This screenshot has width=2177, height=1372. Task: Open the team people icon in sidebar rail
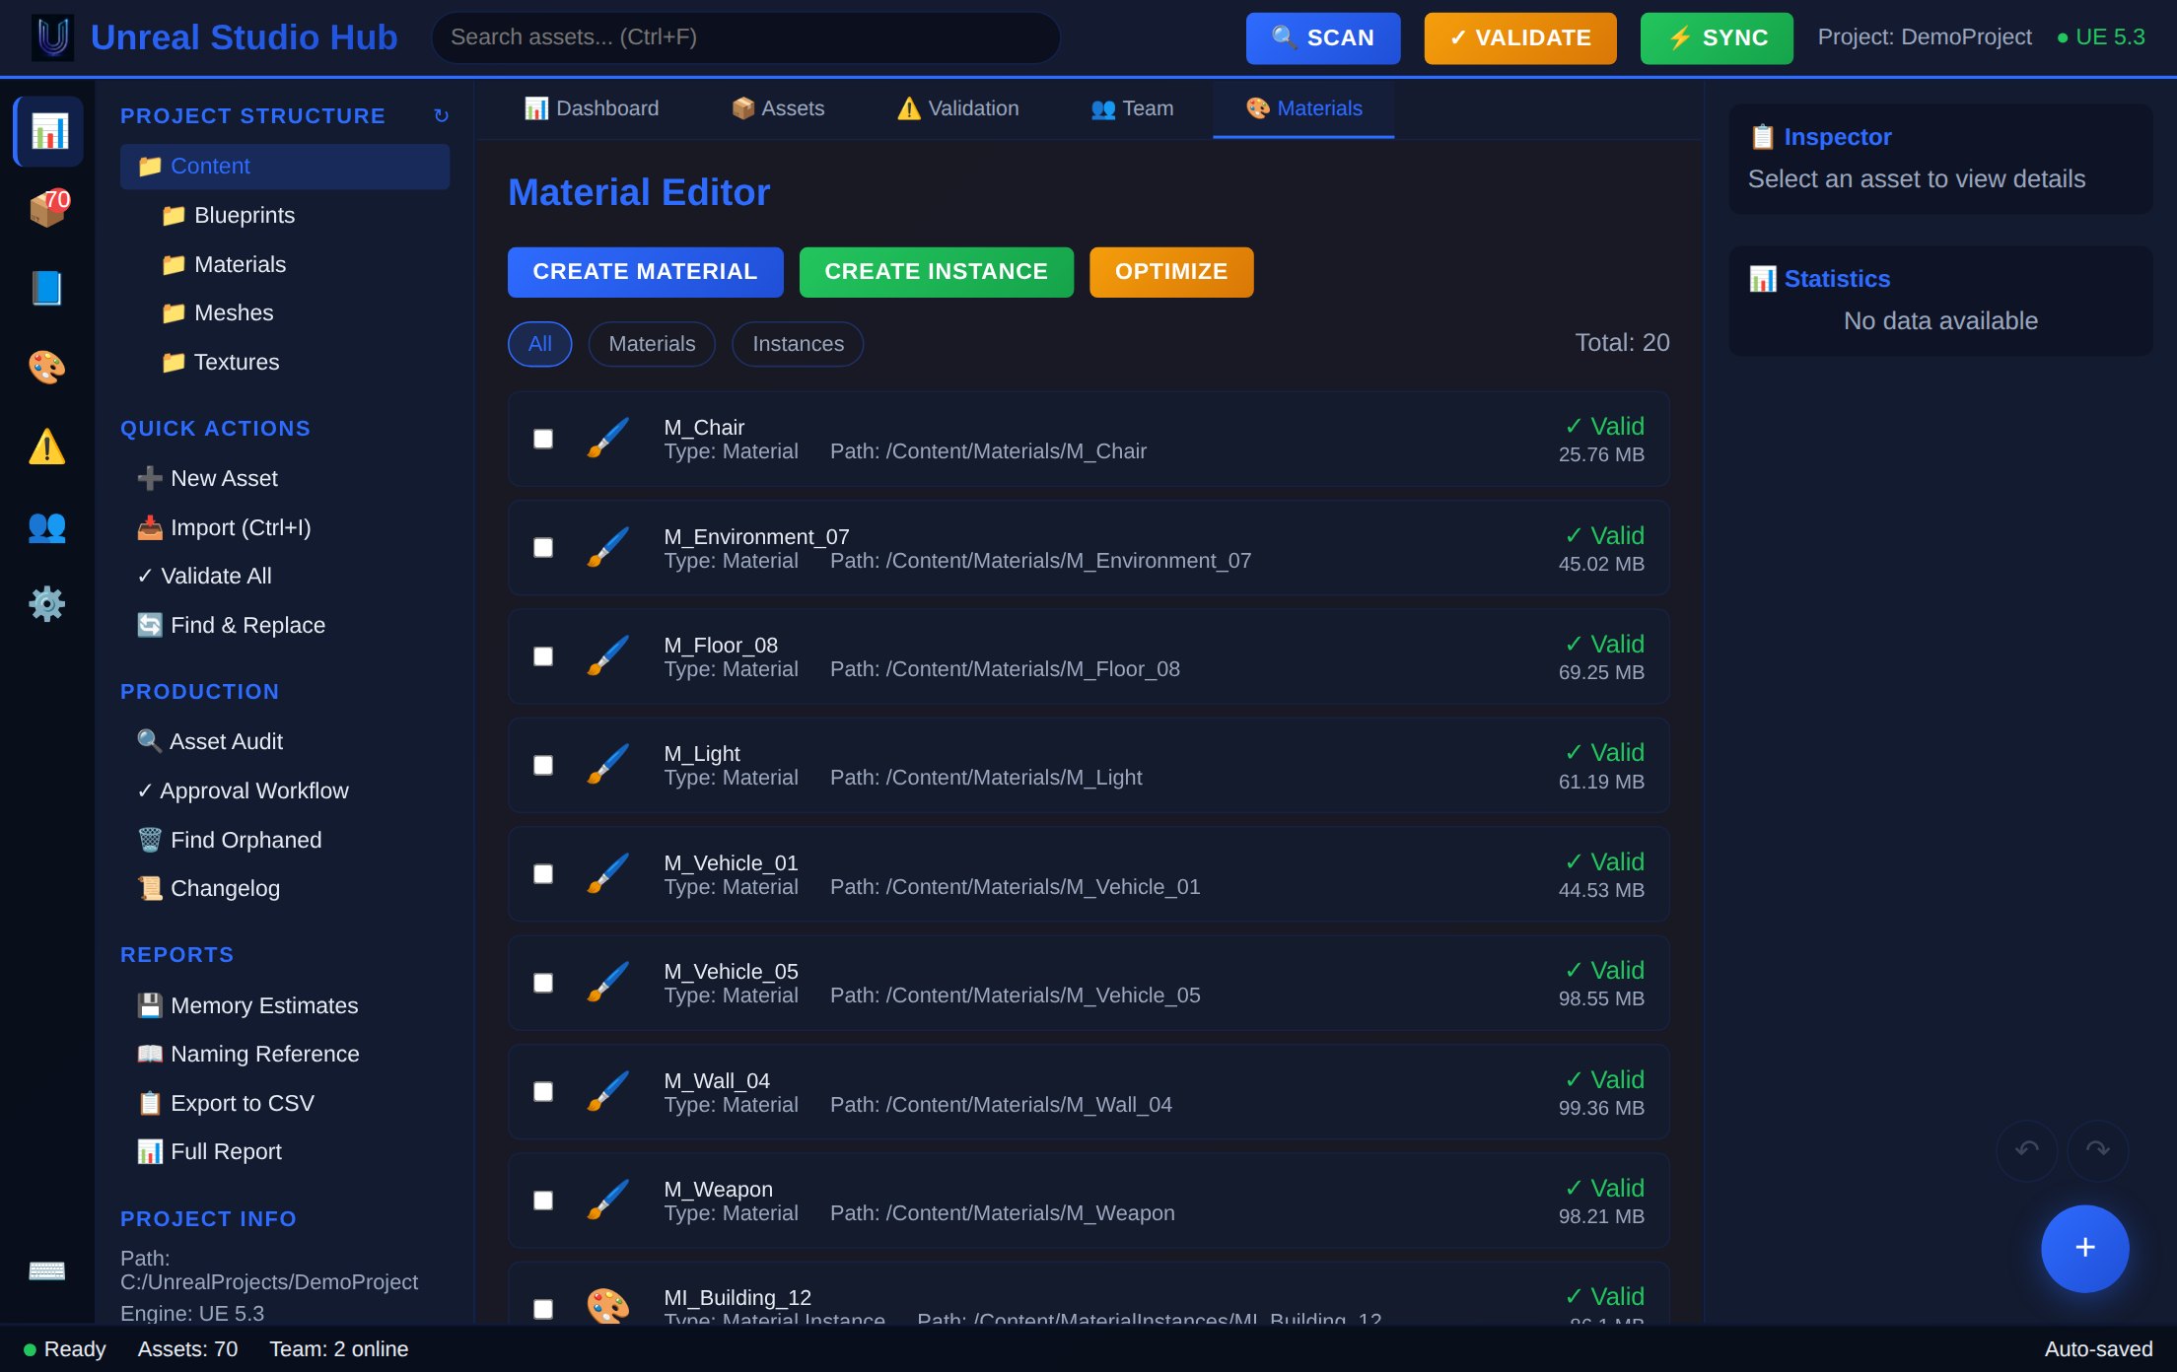(x=48, y=525)
